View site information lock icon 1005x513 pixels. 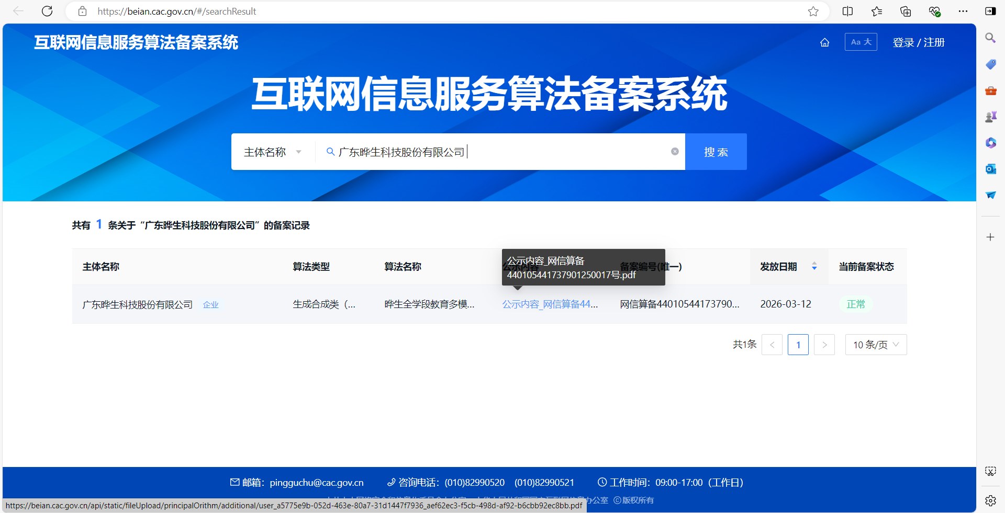[x=82, y=11]
